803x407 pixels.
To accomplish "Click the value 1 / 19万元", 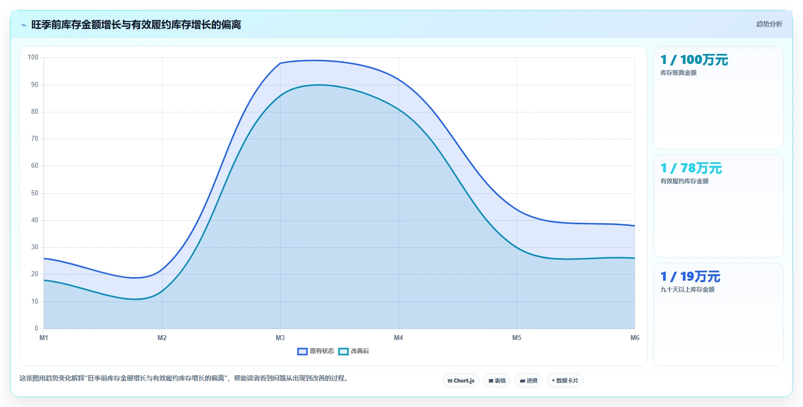I will coord(690,277).
